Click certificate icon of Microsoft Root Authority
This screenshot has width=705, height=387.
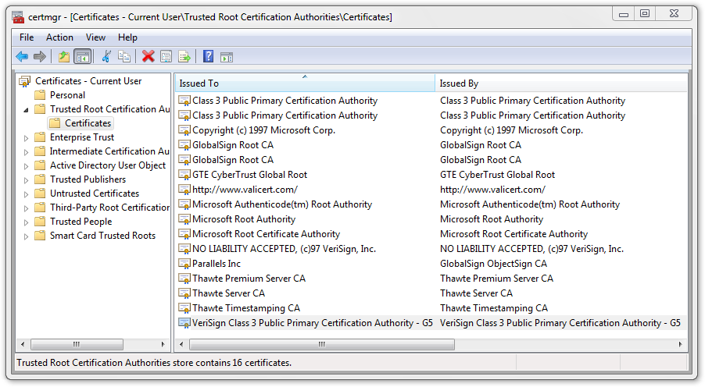point(184,219)
